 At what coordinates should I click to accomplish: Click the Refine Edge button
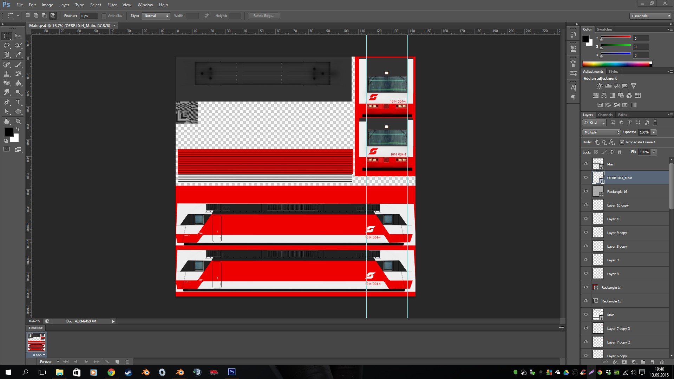(x=264, y=16)
